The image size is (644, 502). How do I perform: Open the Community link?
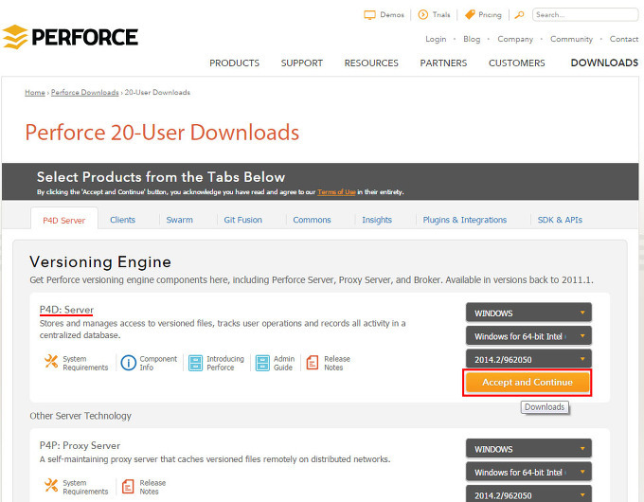click(x=571, y=39)
